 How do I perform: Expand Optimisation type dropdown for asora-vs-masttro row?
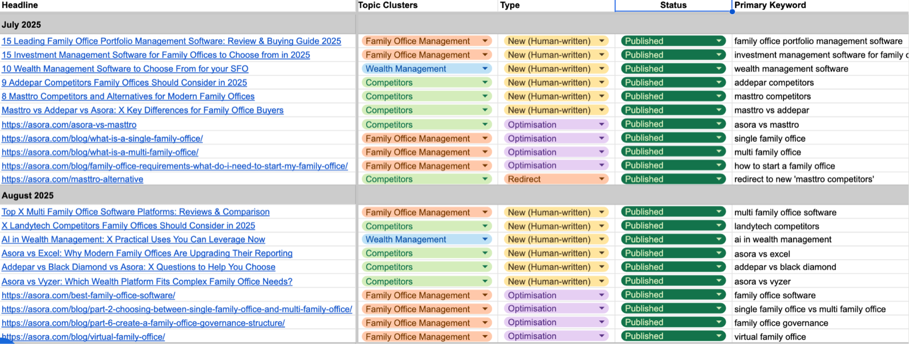pos(602,124)
